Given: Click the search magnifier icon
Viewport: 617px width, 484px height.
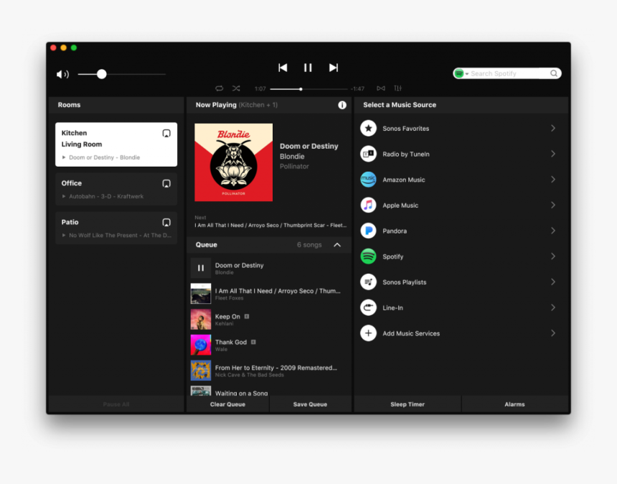Looking at the screenshot, I should pos(554,74).
